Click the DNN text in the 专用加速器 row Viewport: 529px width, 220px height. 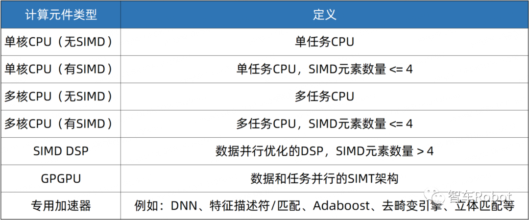[x=183, y=206]
